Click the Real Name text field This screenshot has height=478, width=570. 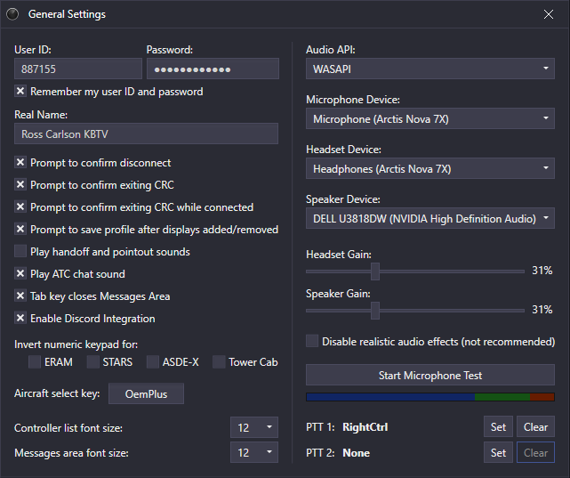point(146,134)
